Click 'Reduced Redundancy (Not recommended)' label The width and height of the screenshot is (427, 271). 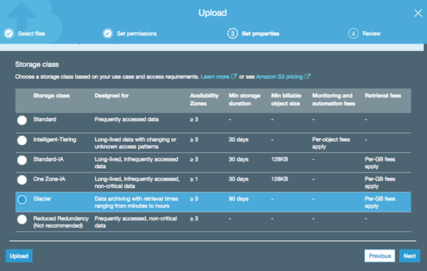(61, 222)
